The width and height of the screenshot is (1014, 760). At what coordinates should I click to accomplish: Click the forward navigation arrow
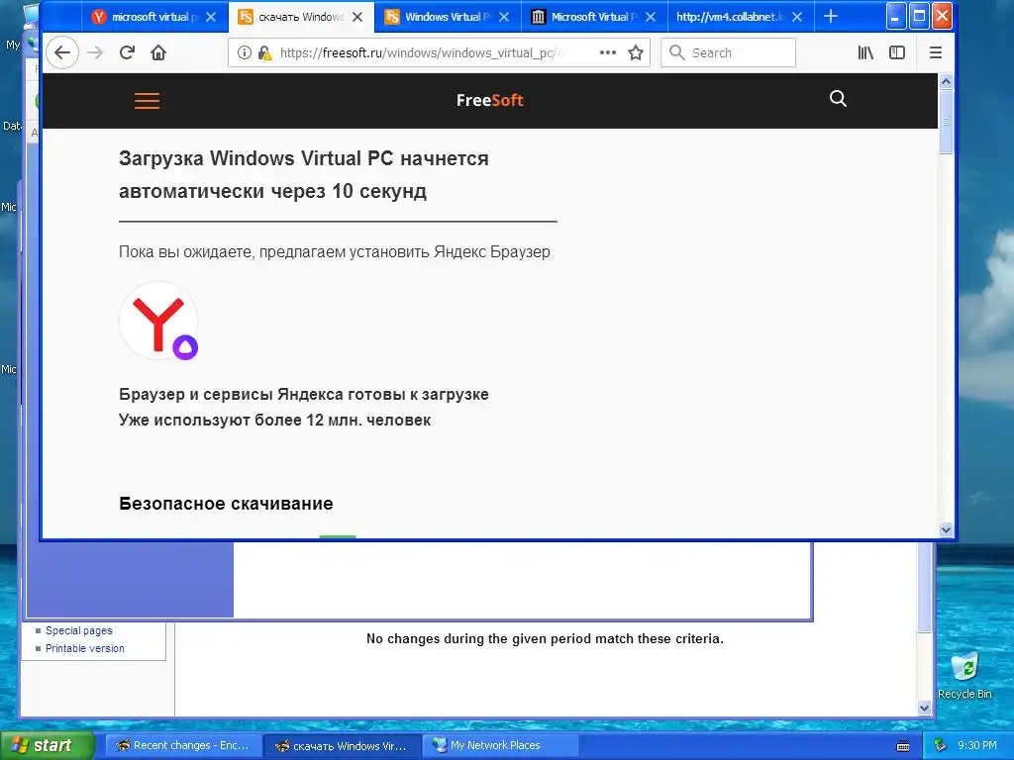95,52
